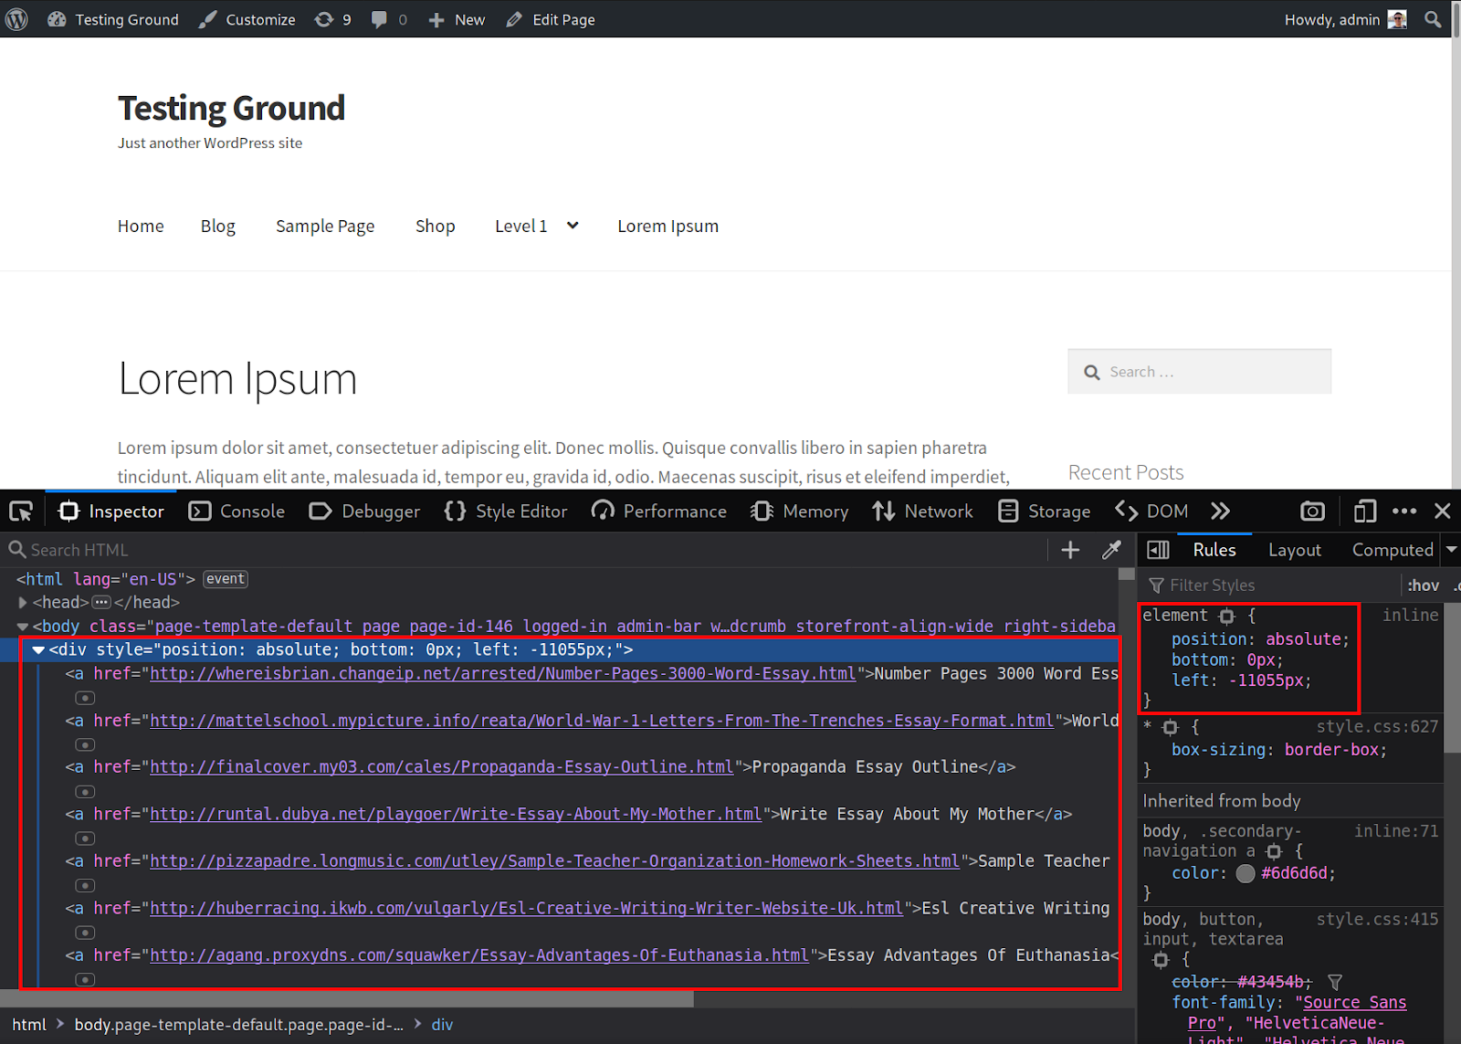Show more devtools tabs via double chevron

[x=1220, y=511]
